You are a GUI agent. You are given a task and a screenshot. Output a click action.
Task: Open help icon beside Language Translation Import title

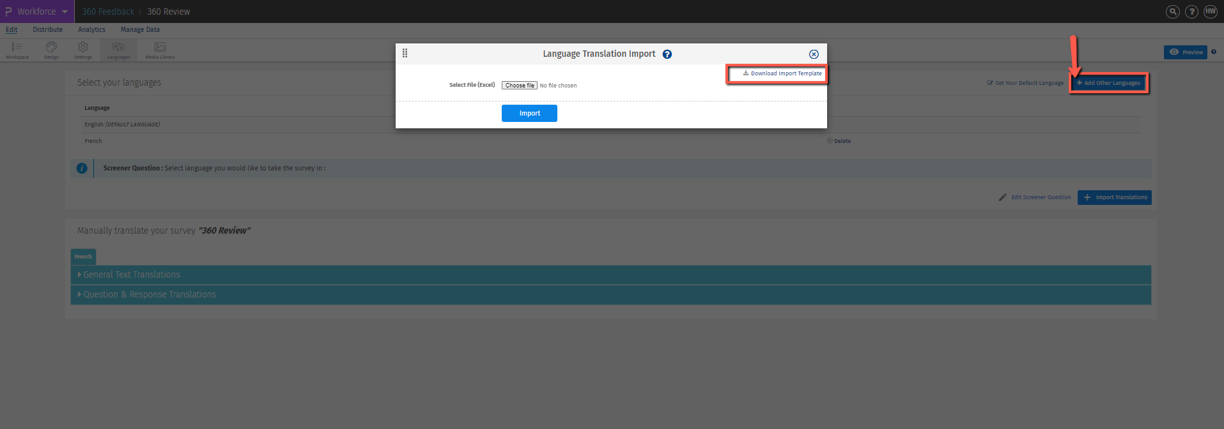click(667, 54)
